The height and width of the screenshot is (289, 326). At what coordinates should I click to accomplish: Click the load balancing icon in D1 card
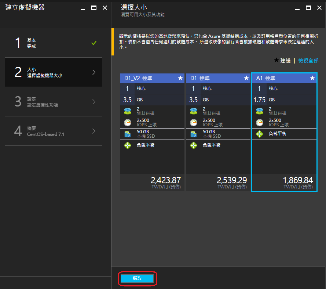pos(194,145)
